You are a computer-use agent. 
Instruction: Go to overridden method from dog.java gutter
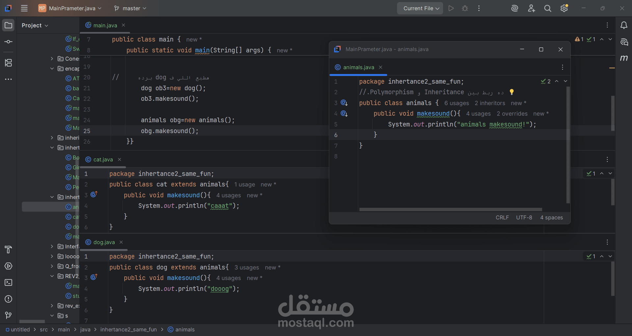point(94,277)
